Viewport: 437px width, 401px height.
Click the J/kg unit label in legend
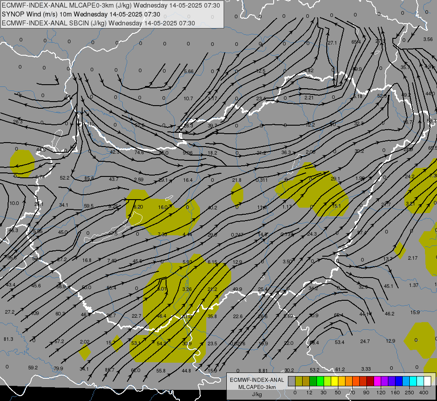pos(257,394)
